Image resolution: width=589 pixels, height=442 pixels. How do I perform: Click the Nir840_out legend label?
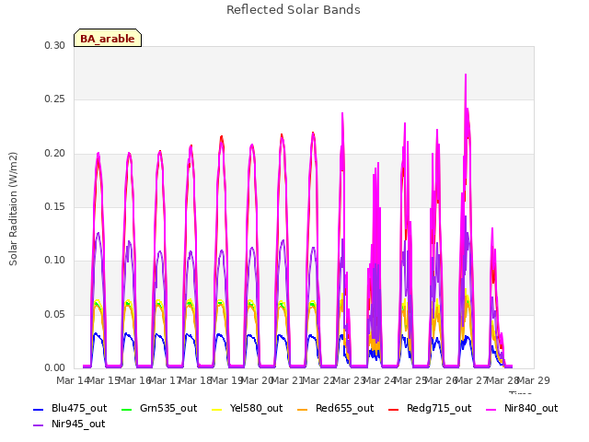point(531,408)
